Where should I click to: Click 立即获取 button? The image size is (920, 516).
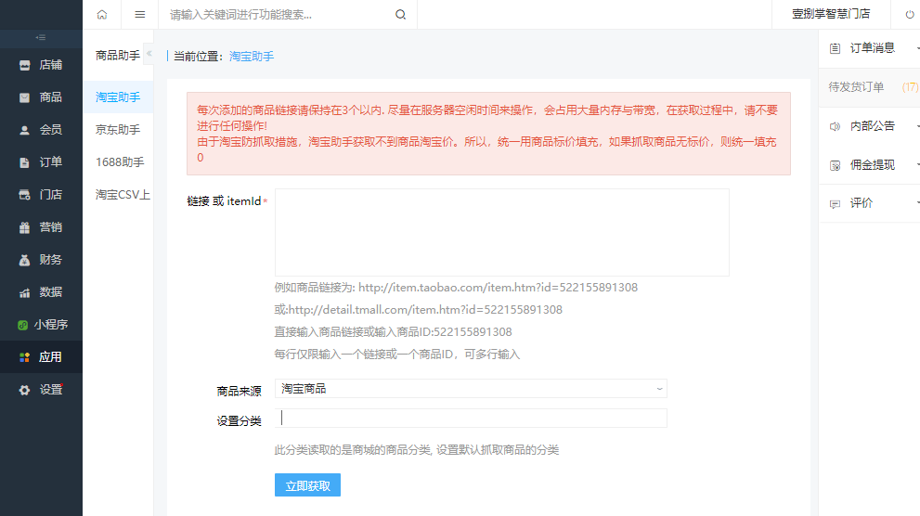point(307,485)
